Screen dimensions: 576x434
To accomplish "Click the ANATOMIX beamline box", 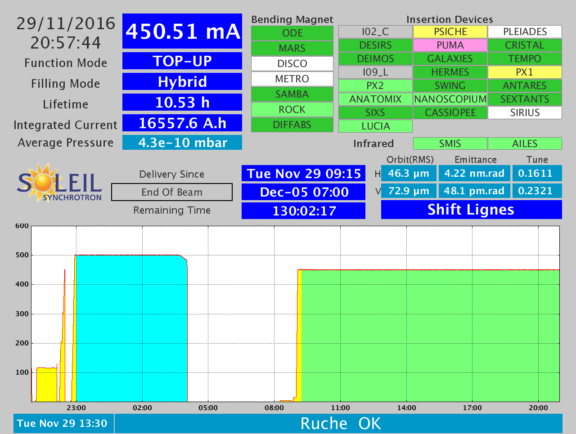I will tap(375, 99).
